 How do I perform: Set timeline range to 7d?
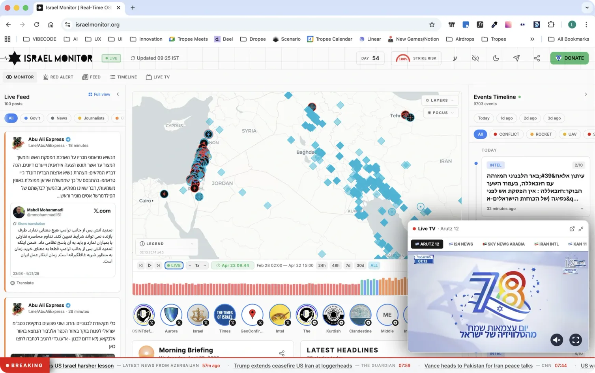(348, 266)
